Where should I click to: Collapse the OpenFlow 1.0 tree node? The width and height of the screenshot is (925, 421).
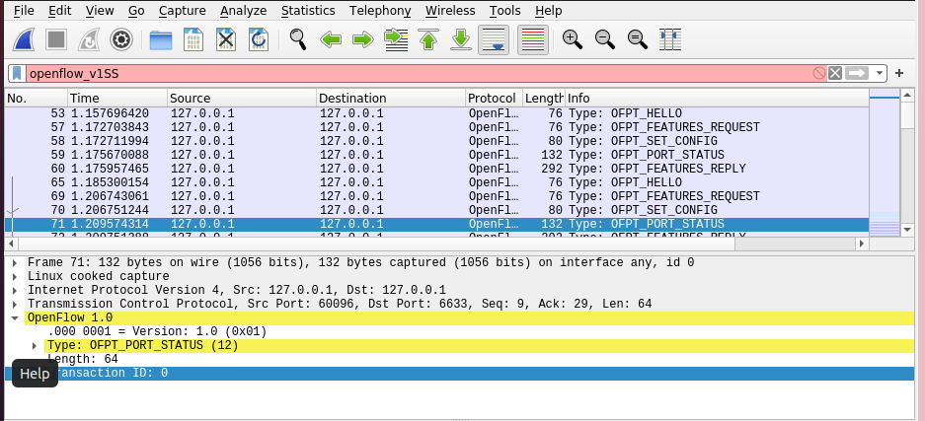[15, 318]
